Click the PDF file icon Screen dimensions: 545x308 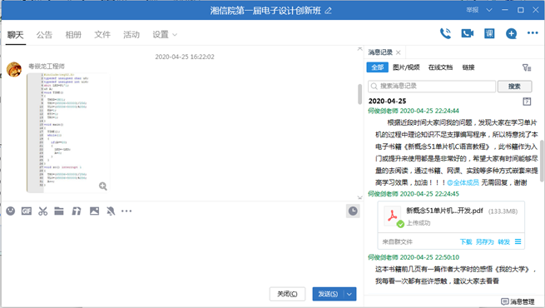point(393,216)
